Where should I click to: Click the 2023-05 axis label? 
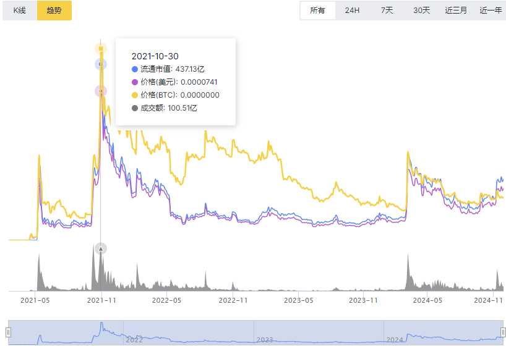coord(299,300)
